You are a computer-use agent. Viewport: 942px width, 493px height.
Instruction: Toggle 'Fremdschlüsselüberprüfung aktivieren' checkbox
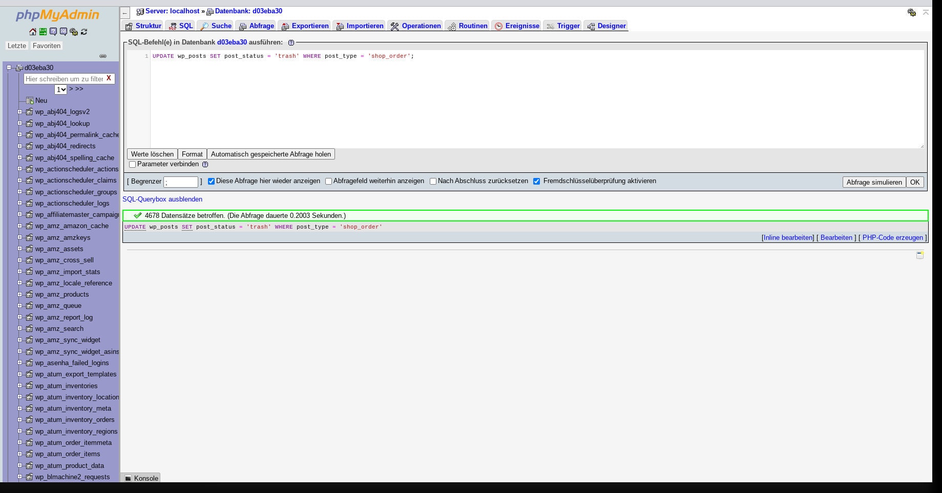click(536, 181)
